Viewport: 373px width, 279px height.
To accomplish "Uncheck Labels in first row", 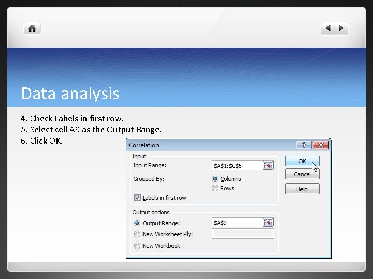I will pos(137,197).
